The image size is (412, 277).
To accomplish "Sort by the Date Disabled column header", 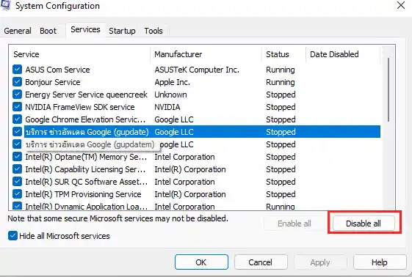I will (343, 54).
